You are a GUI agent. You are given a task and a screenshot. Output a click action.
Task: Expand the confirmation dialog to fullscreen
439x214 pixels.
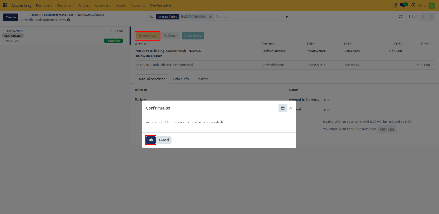coord(283,108)
